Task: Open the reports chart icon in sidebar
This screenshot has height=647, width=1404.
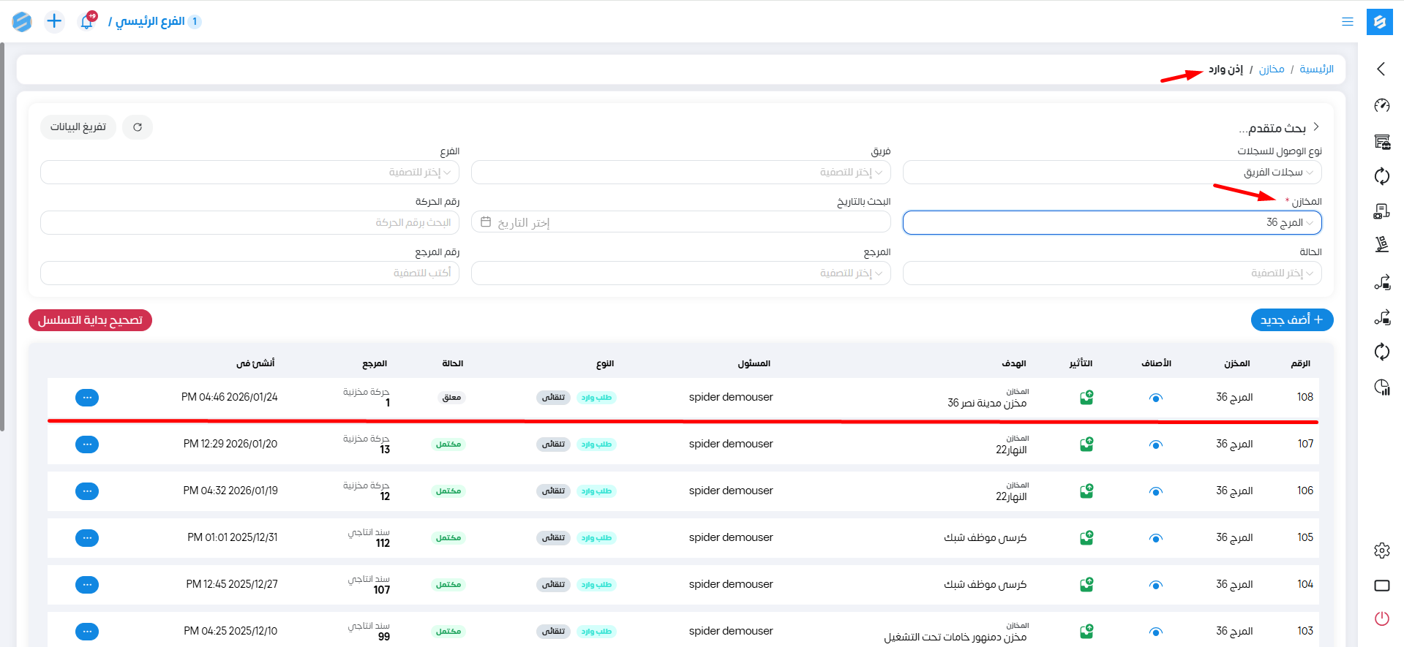Action: pyautogui.click(x=1381, y=387)
